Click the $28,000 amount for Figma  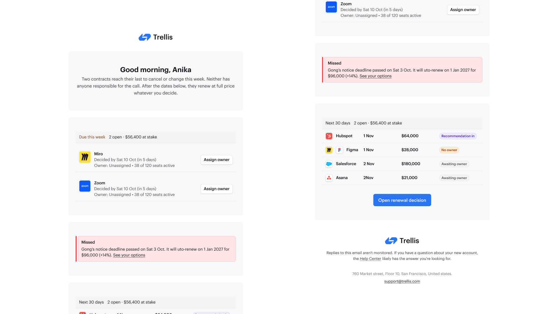point(410,150)
